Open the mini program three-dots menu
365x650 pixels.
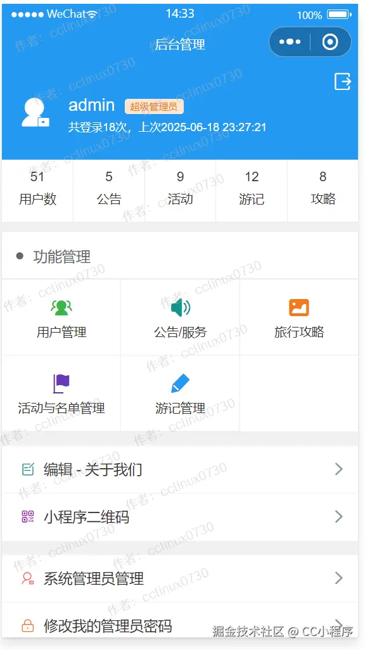tap(290, 42)
